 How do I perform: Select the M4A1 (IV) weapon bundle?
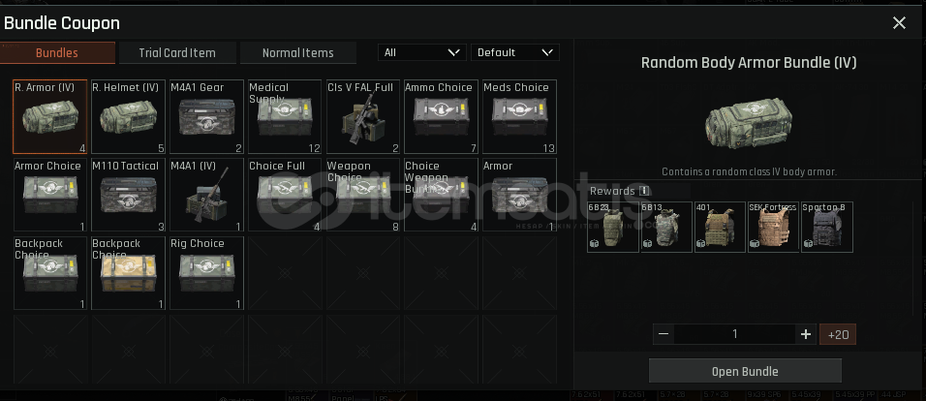pyautogui.click(x=206, y=195)
